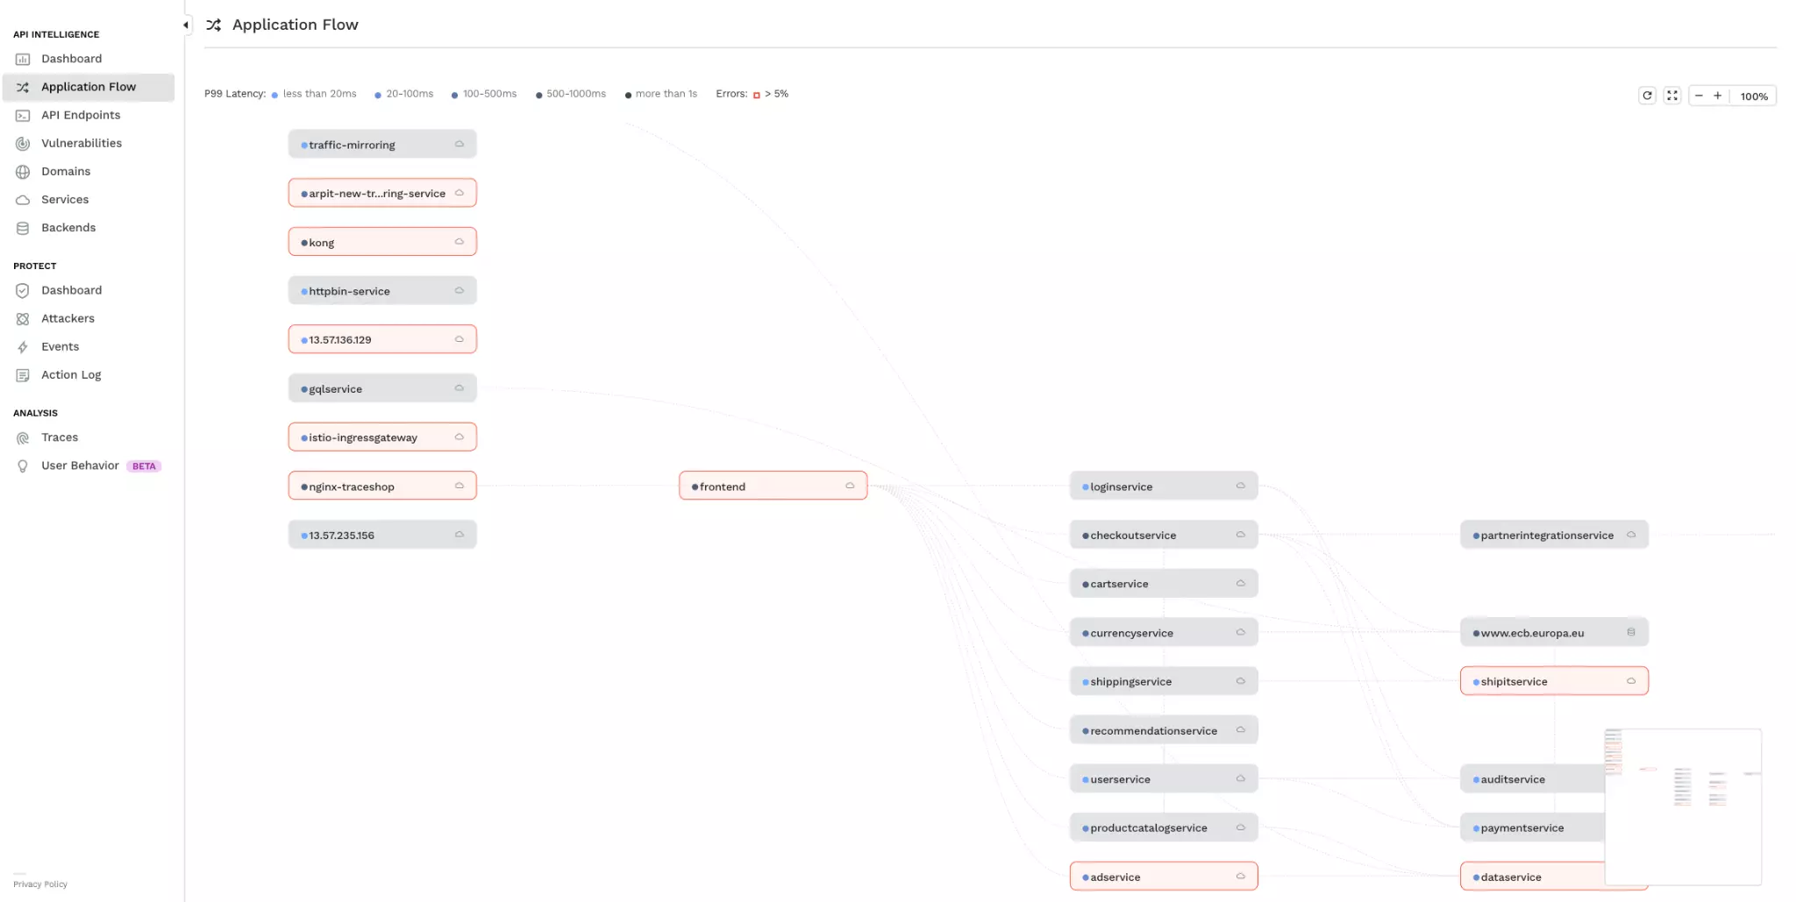Open the Privacy Policy link
This screenshot has height=902, width=1796.
40,884
